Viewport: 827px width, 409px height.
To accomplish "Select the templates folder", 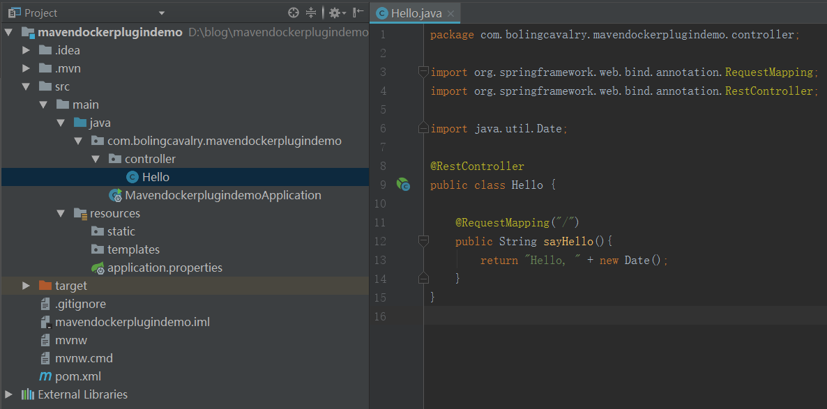I will pyautogui.click(x=133, y=249).
